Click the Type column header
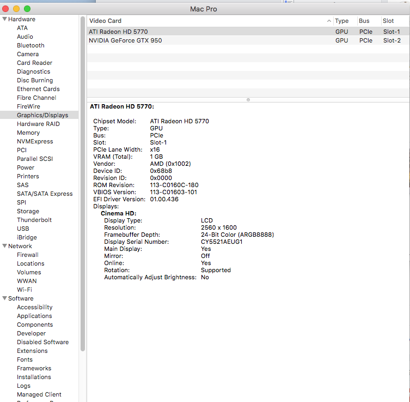The image size is (410, 402). pos(345,21)
